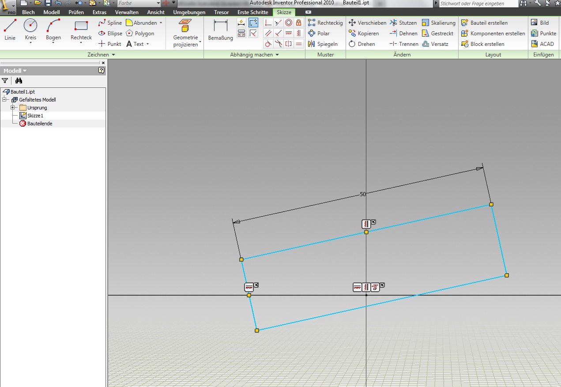Screen dimensions: 561x387
Task: Collapse the Gefaltetes Modell node
Action: coord(4,100)
